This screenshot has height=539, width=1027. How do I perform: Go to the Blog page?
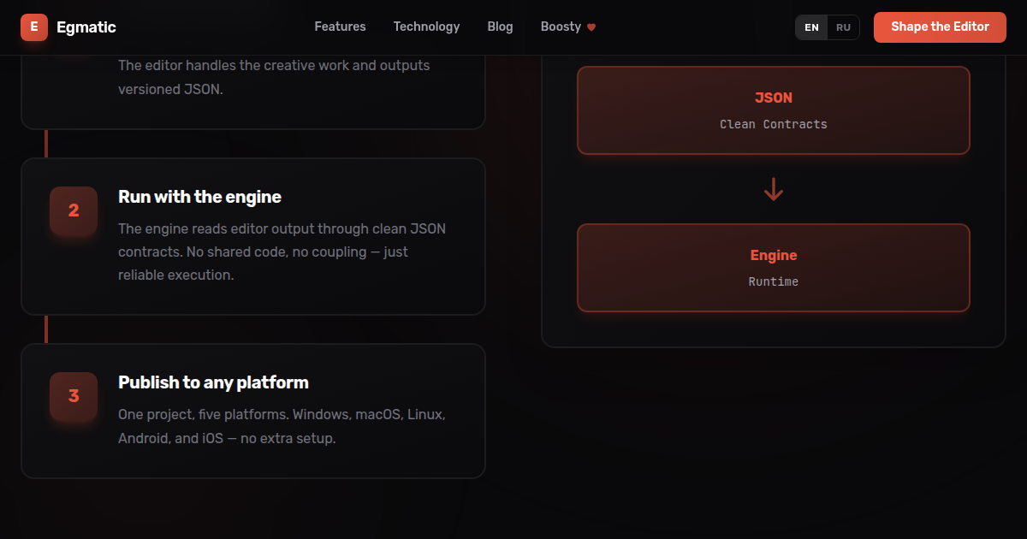500,27
